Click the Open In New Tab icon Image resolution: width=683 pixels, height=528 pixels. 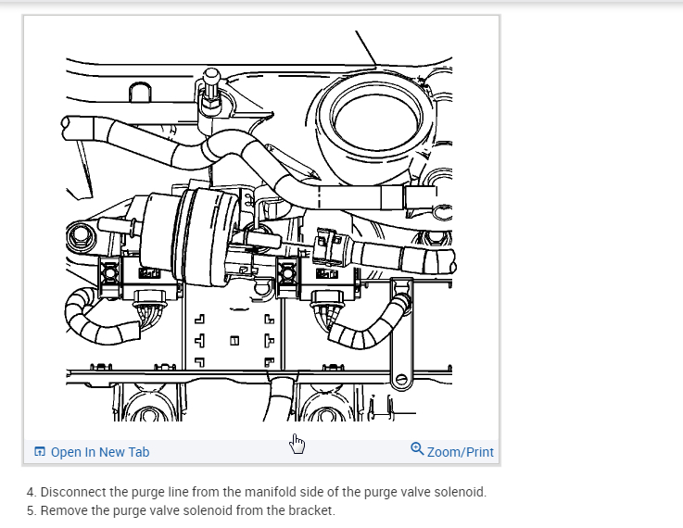(x=40, y=451)
